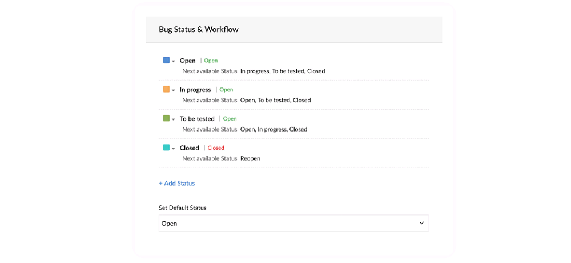The width and height of the screenshot is (571, 263).
Task: Click the teal color swatch for Closed status
Action: click(x=166, y=148)
